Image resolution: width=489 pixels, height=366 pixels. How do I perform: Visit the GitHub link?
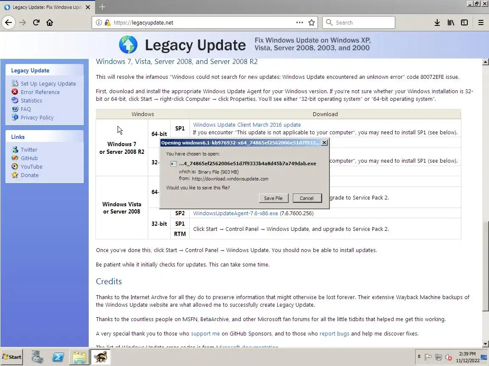(x=29, y=158)
